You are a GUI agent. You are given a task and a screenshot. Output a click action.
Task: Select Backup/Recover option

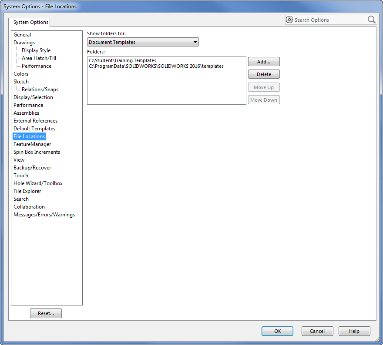pyautogui.click(x=32, y=167)
